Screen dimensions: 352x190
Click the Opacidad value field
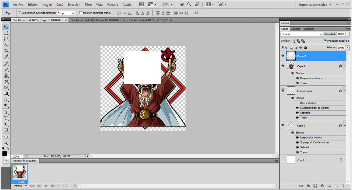(x=341, y=34)
